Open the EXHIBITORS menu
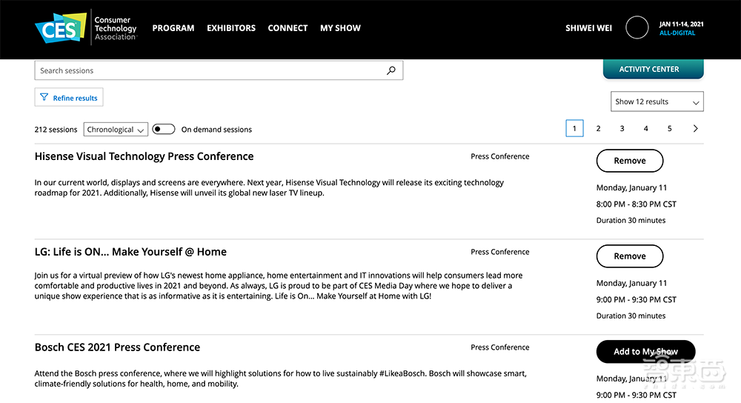Viewport: 741px width, 403px height. [231, 28]
